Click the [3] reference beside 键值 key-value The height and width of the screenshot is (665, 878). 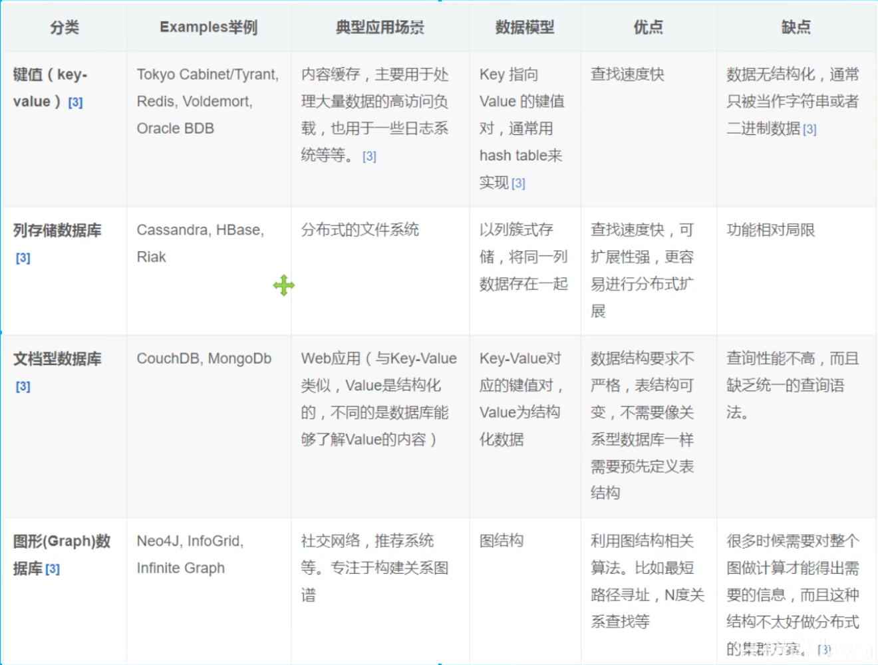[75, 102]
